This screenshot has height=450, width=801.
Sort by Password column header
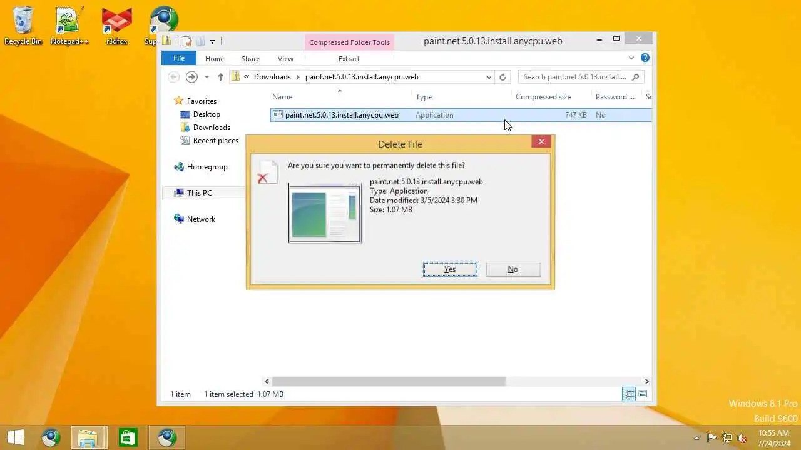coord(616,97)
